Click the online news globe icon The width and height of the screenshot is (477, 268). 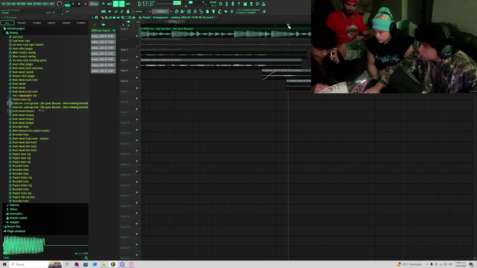pos(264,12)
